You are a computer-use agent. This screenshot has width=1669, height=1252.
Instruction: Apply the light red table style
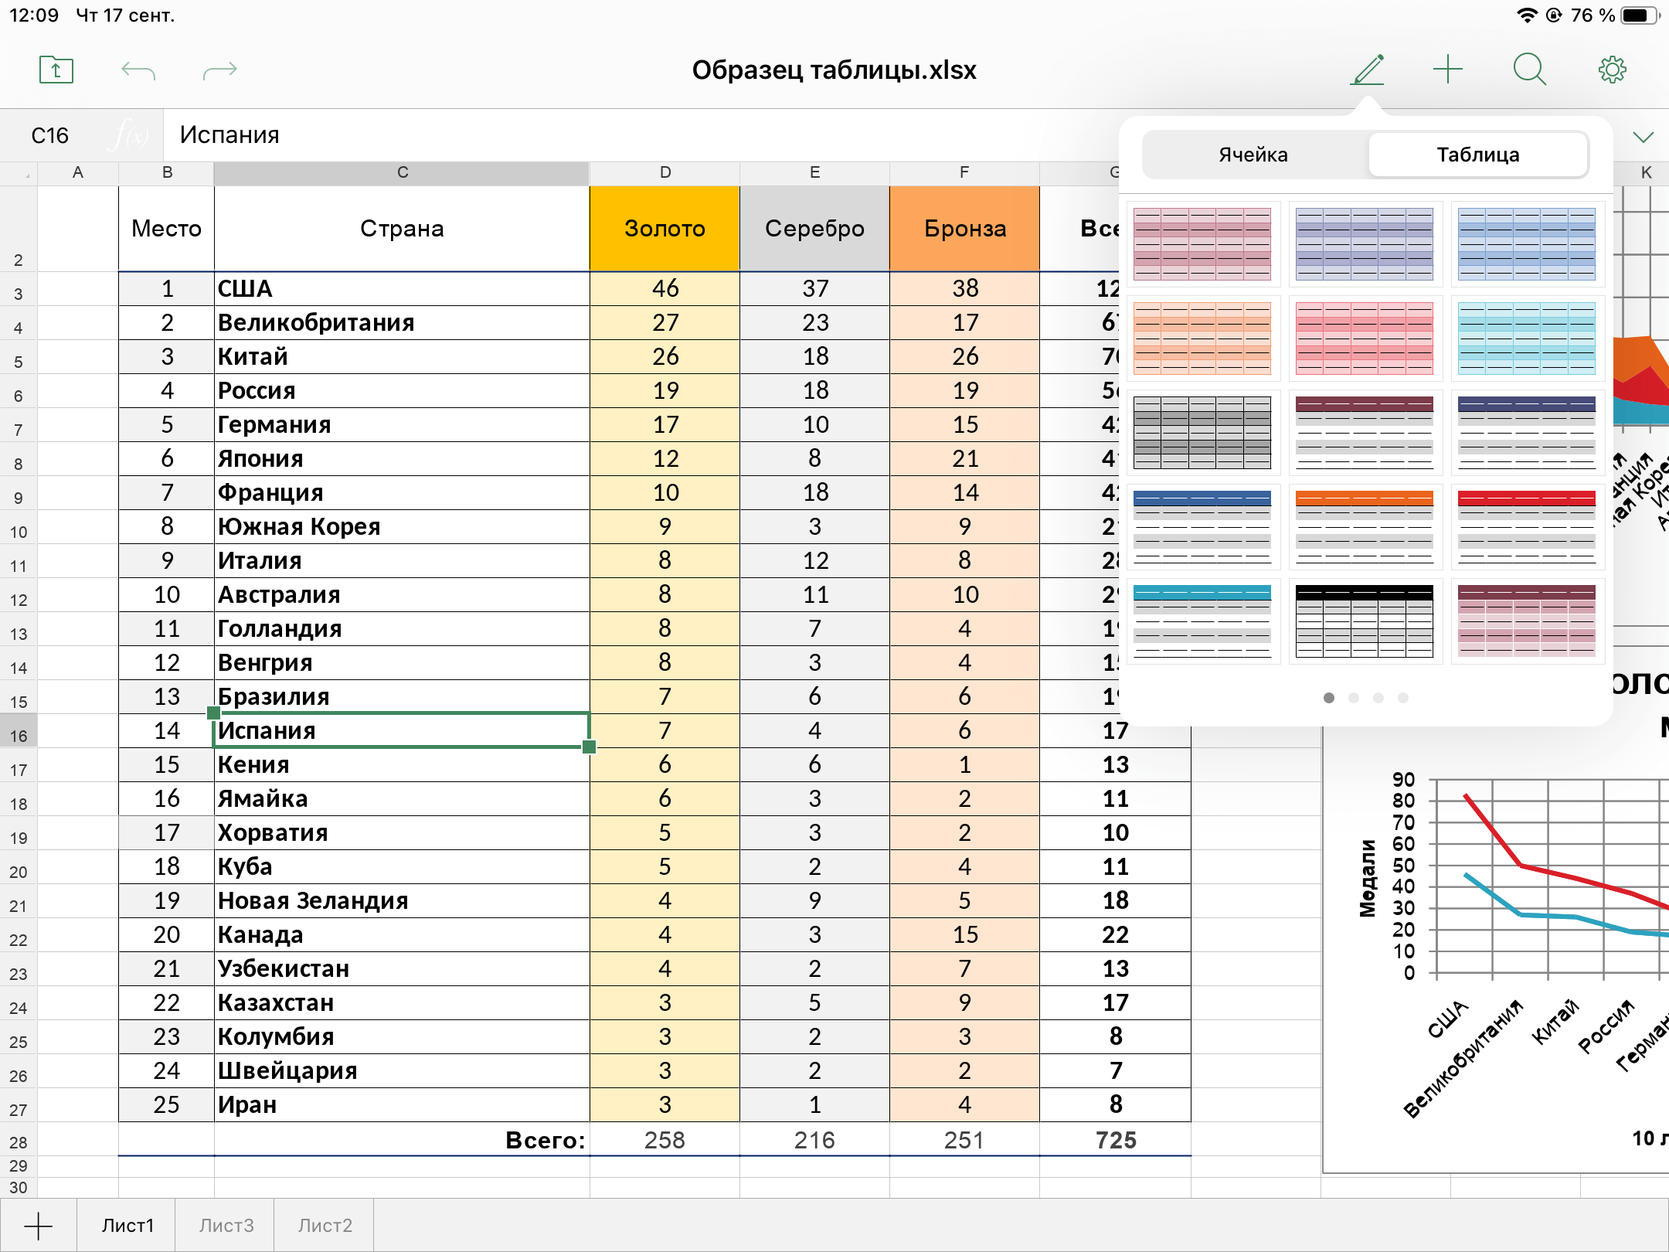pos(1365,339)
